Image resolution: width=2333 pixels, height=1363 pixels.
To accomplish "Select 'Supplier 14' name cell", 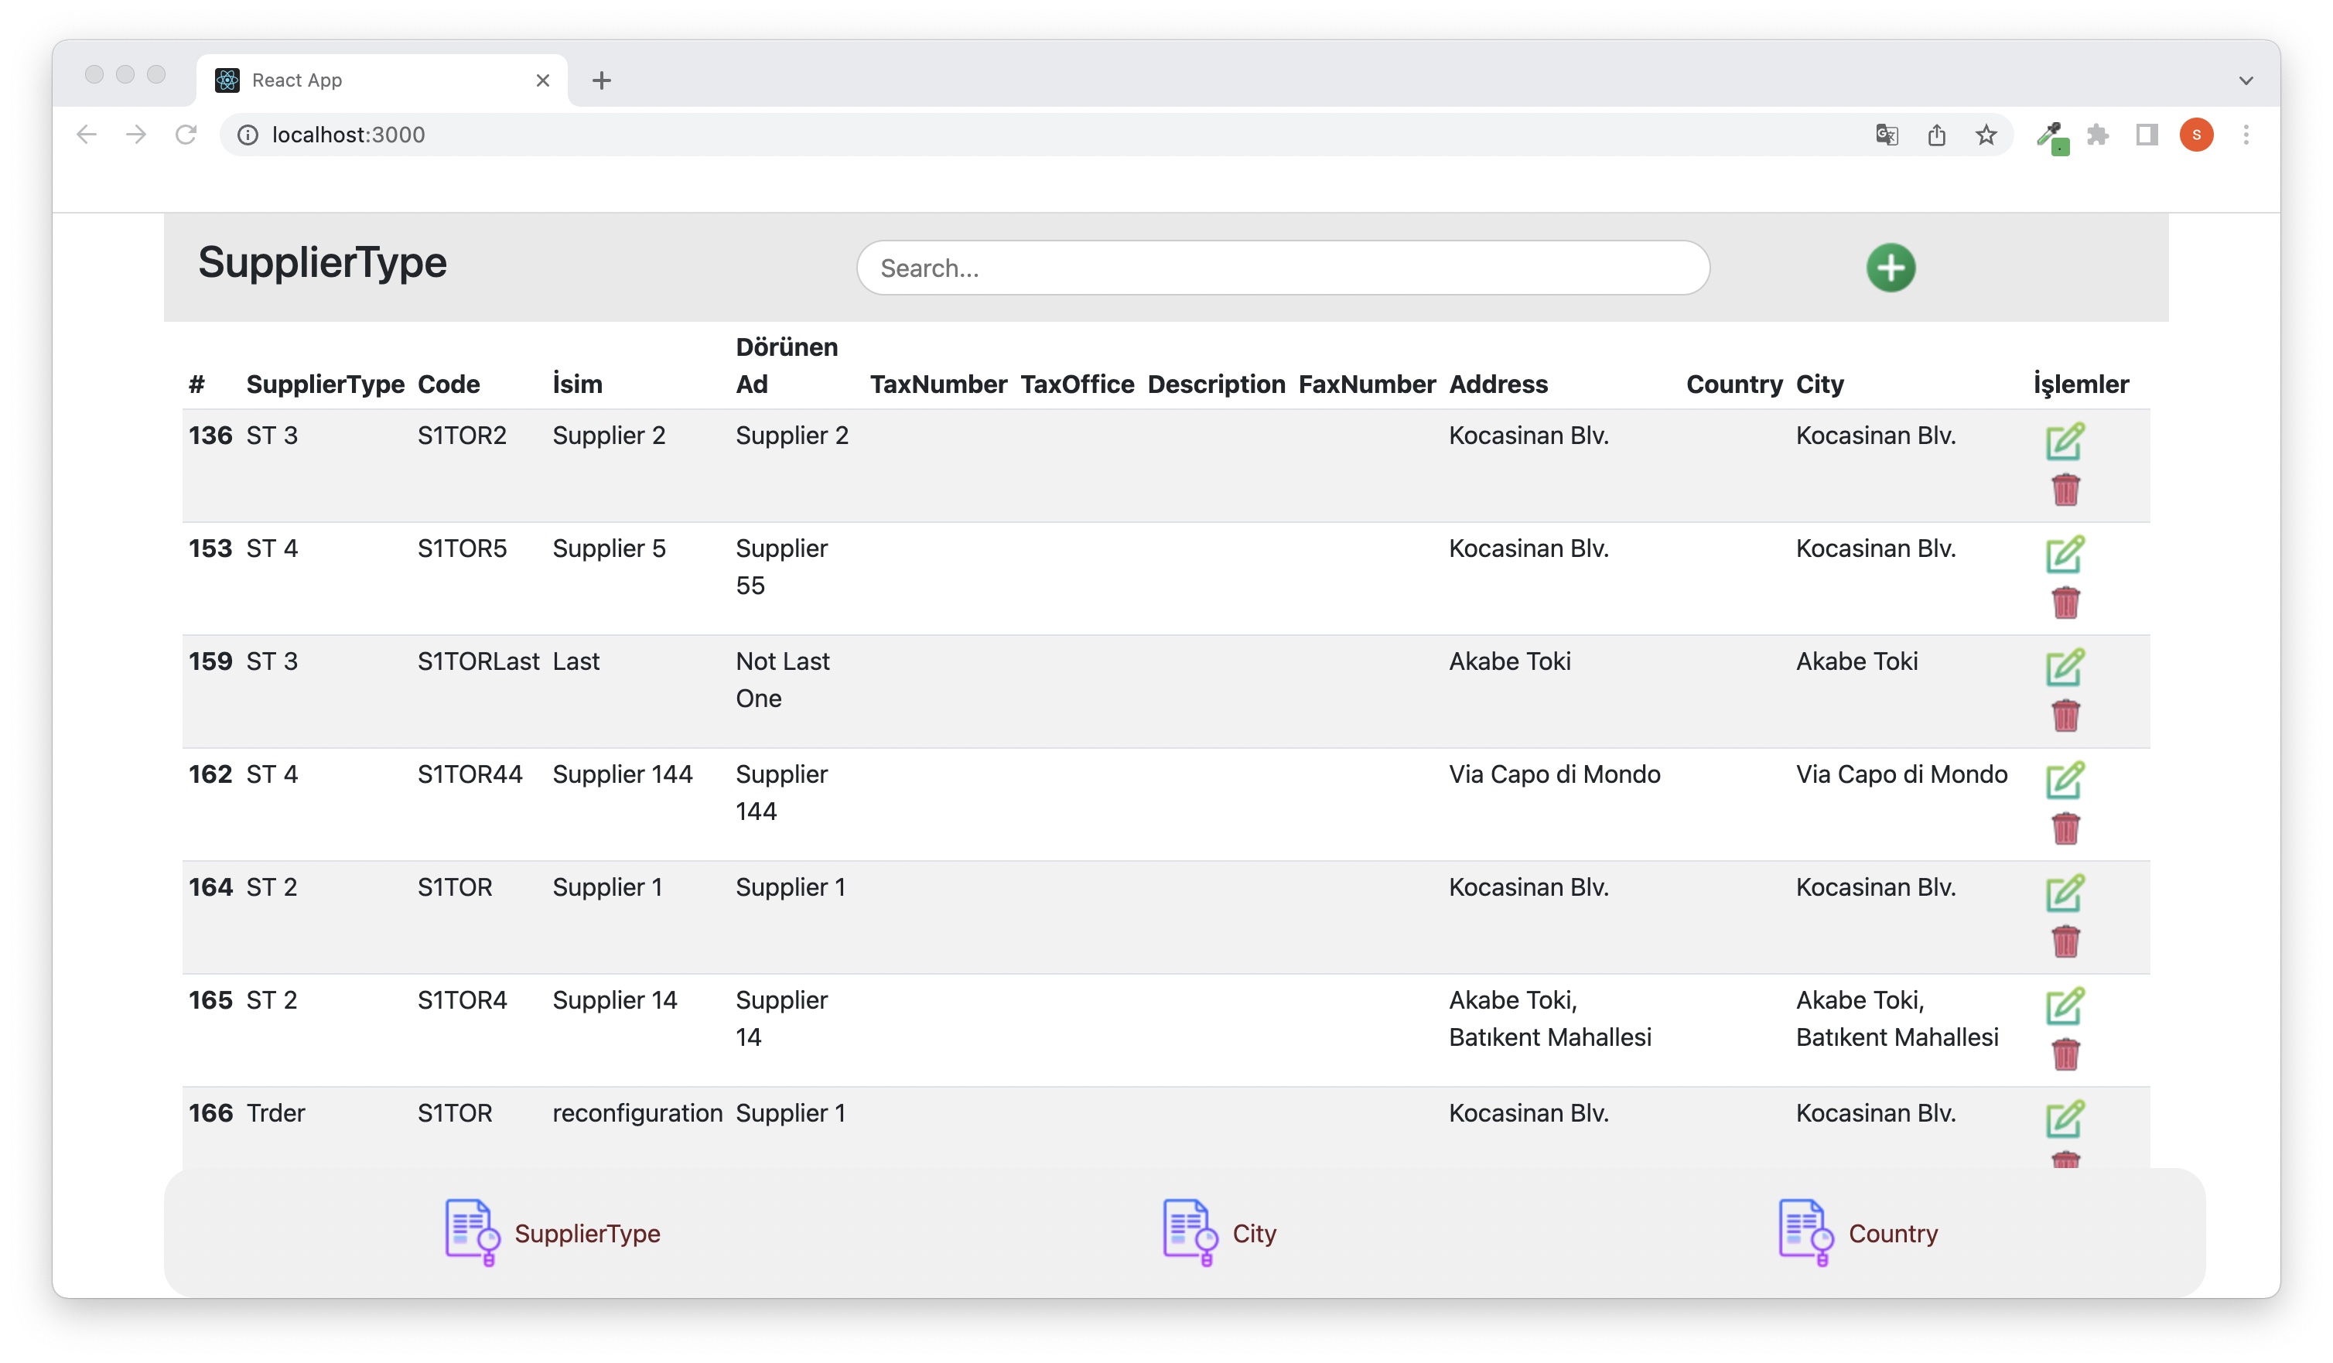I will (x=615, y=1001).
